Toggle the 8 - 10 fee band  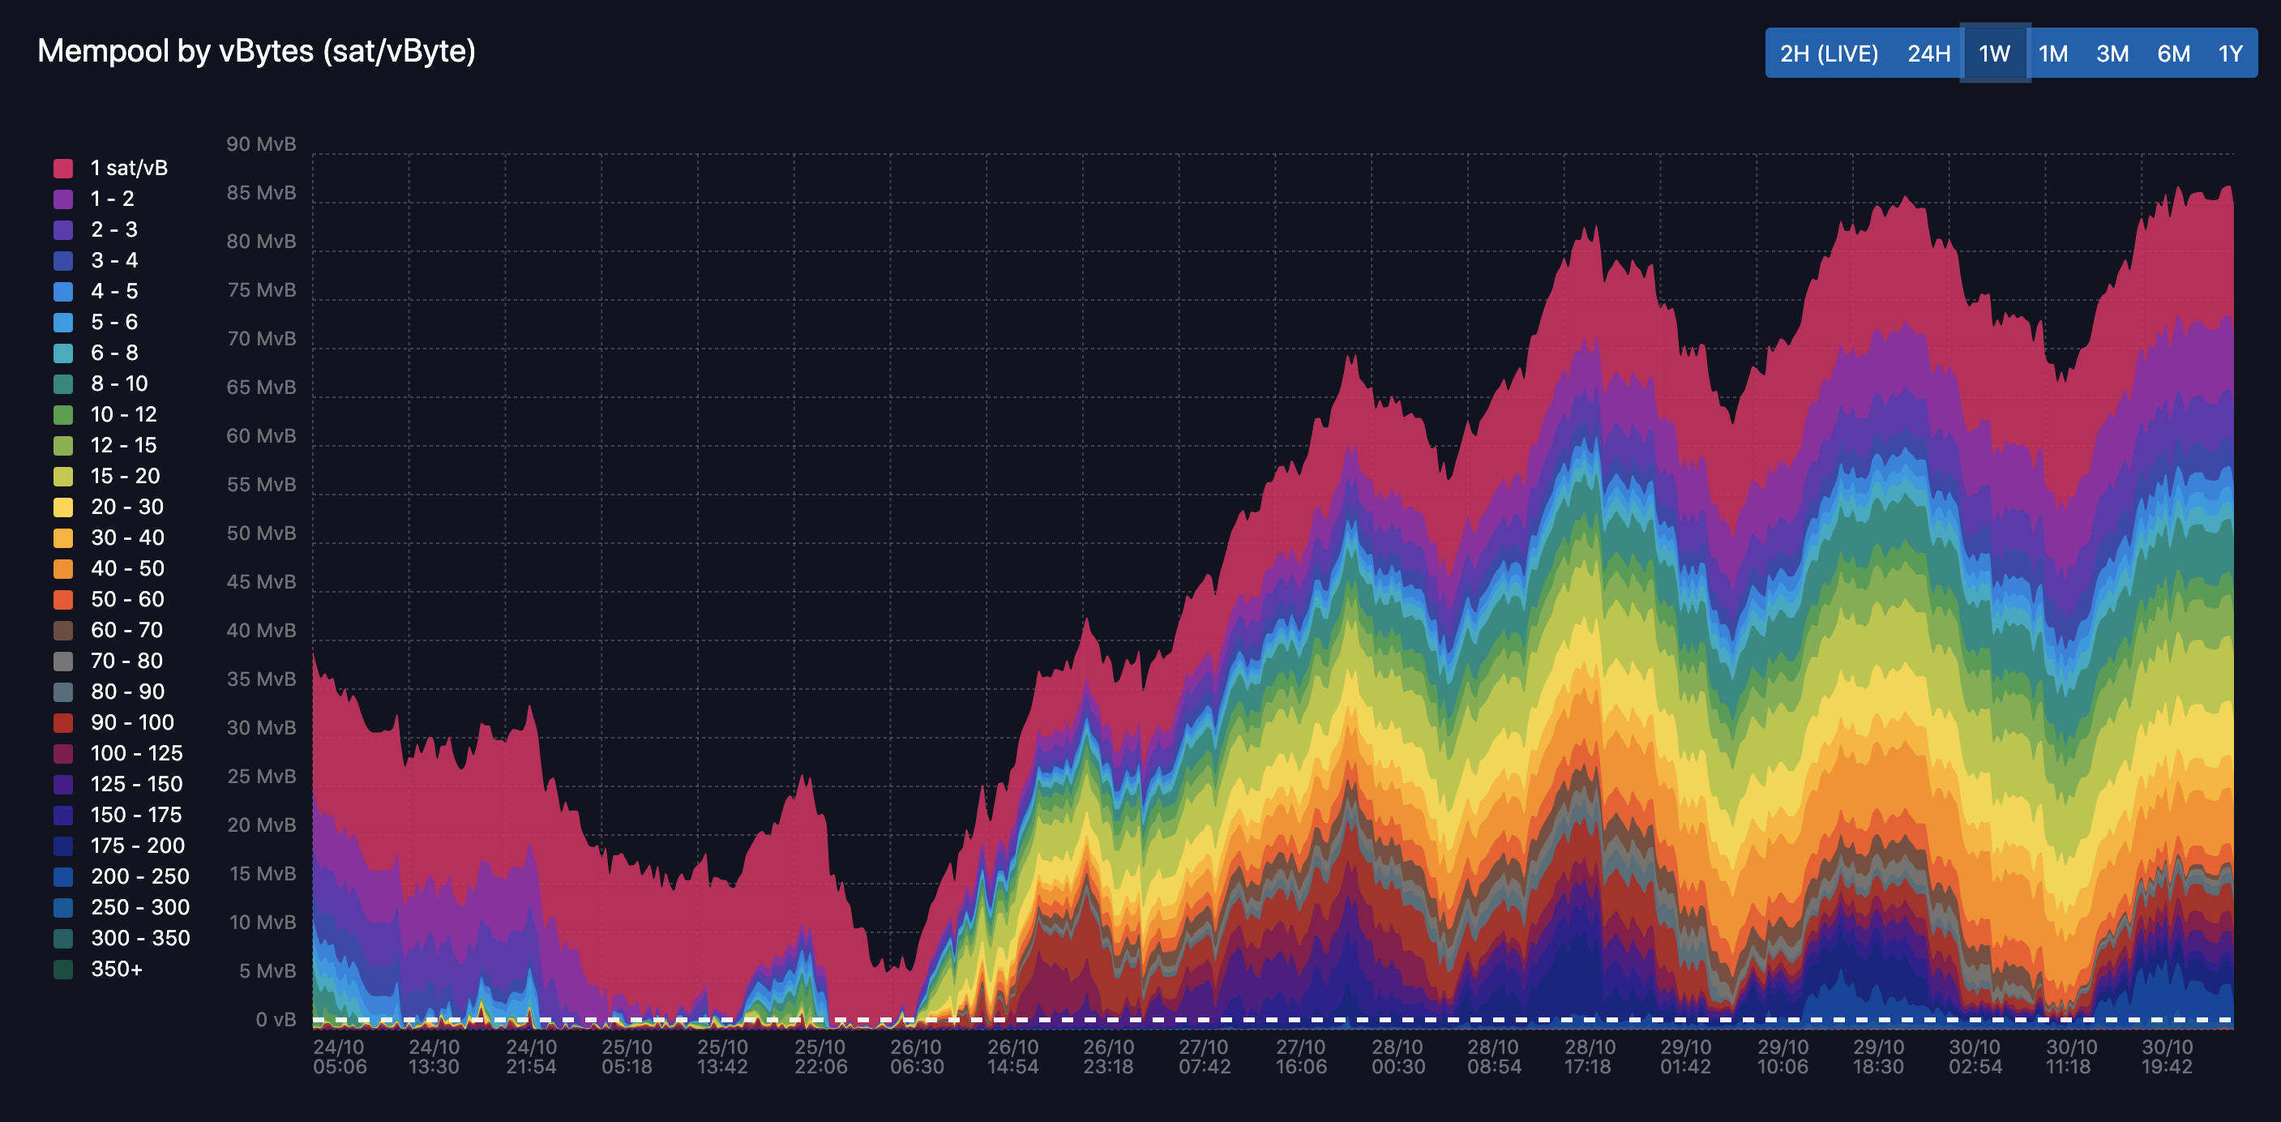pos(101,383)
